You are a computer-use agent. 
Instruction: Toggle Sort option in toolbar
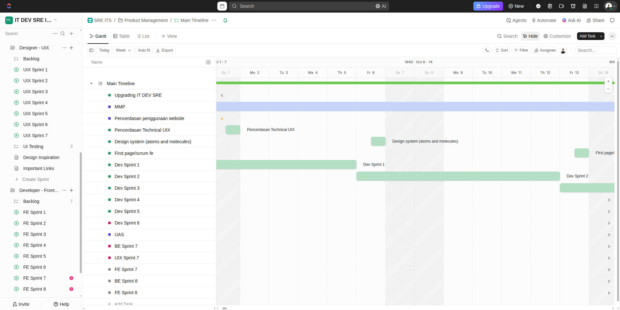(x=502, y=50)
